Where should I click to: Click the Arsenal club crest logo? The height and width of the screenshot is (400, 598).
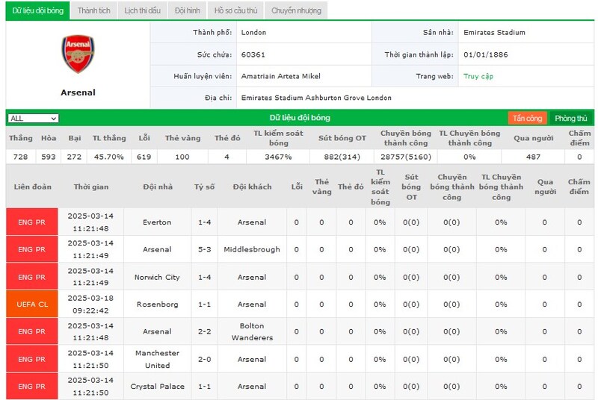(78, 53)
